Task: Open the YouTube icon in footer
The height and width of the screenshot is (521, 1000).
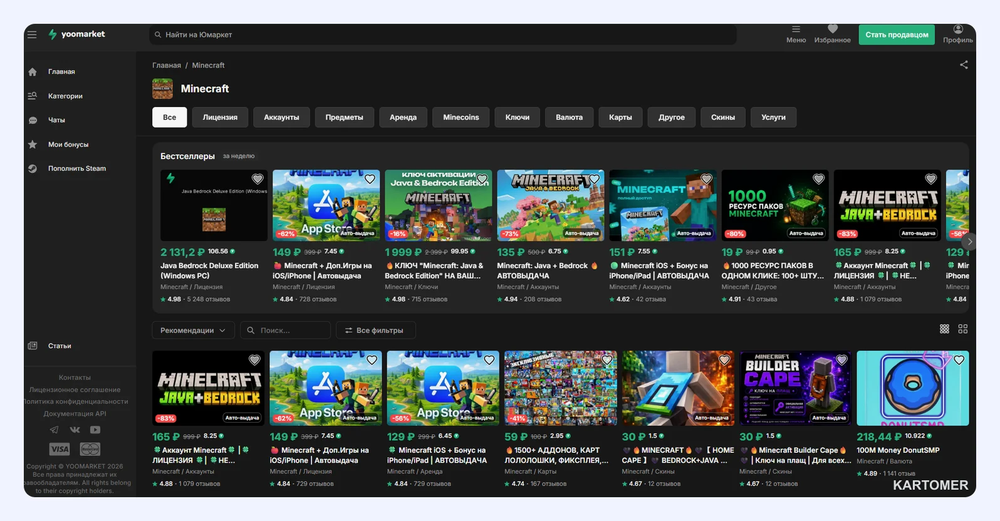Action: click(x=95, y=430)
